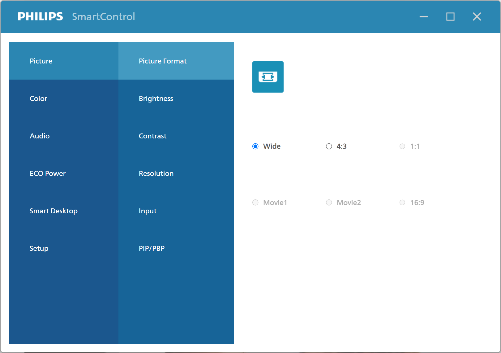Minimize the SmartControl window
Viewport: 501px width, 353px height.
424,17
